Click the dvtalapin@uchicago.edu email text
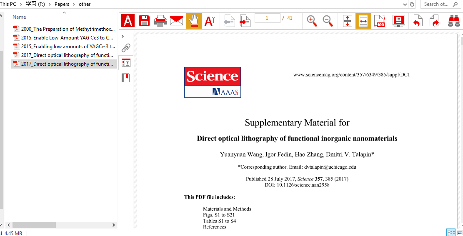This screenshot has height=236, width=463. [330, 167]
